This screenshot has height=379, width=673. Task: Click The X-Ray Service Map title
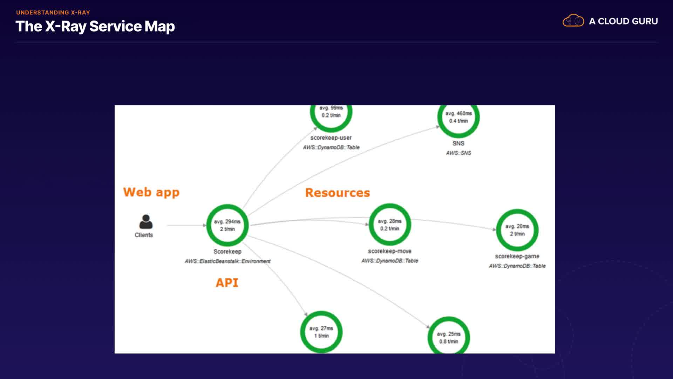point(95,26)
